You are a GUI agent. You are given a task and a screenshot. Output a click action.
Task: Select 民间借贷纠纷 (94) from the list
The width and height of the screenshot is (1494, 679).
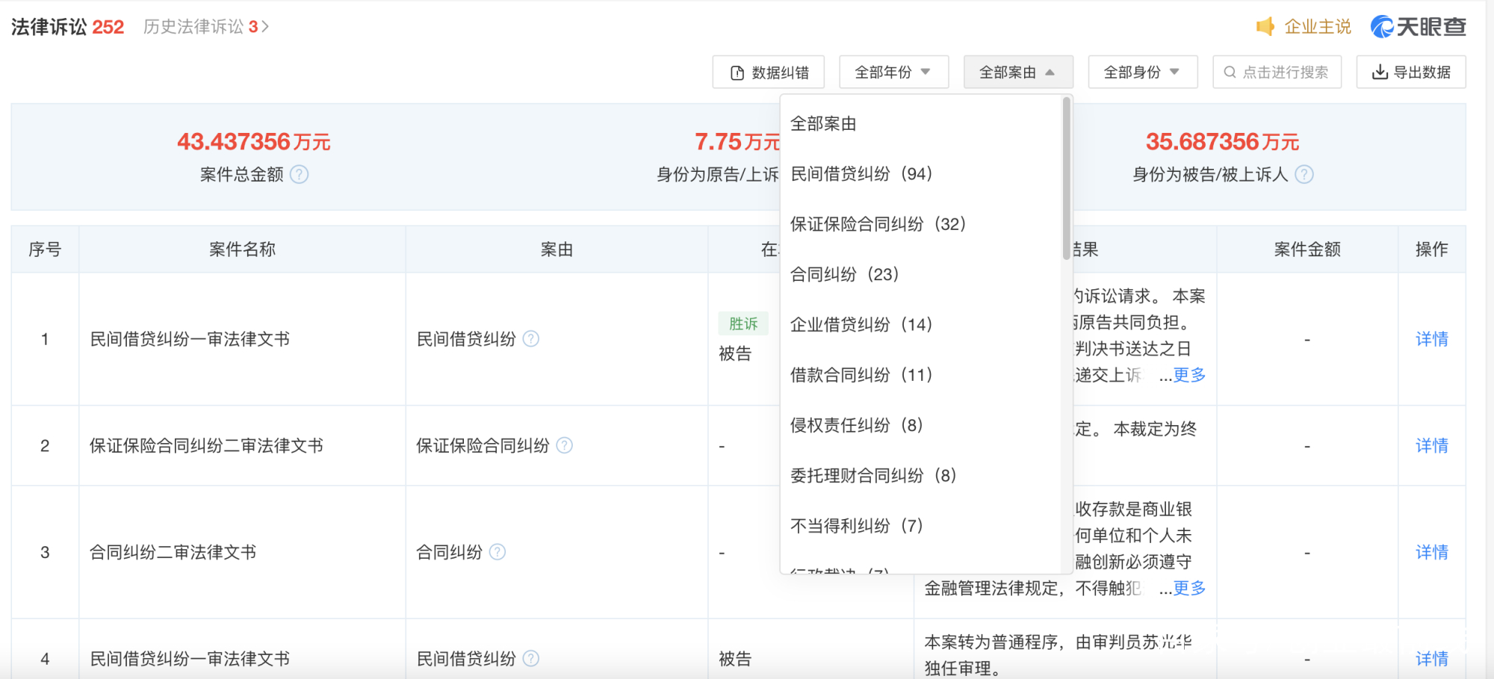[921, 174]
